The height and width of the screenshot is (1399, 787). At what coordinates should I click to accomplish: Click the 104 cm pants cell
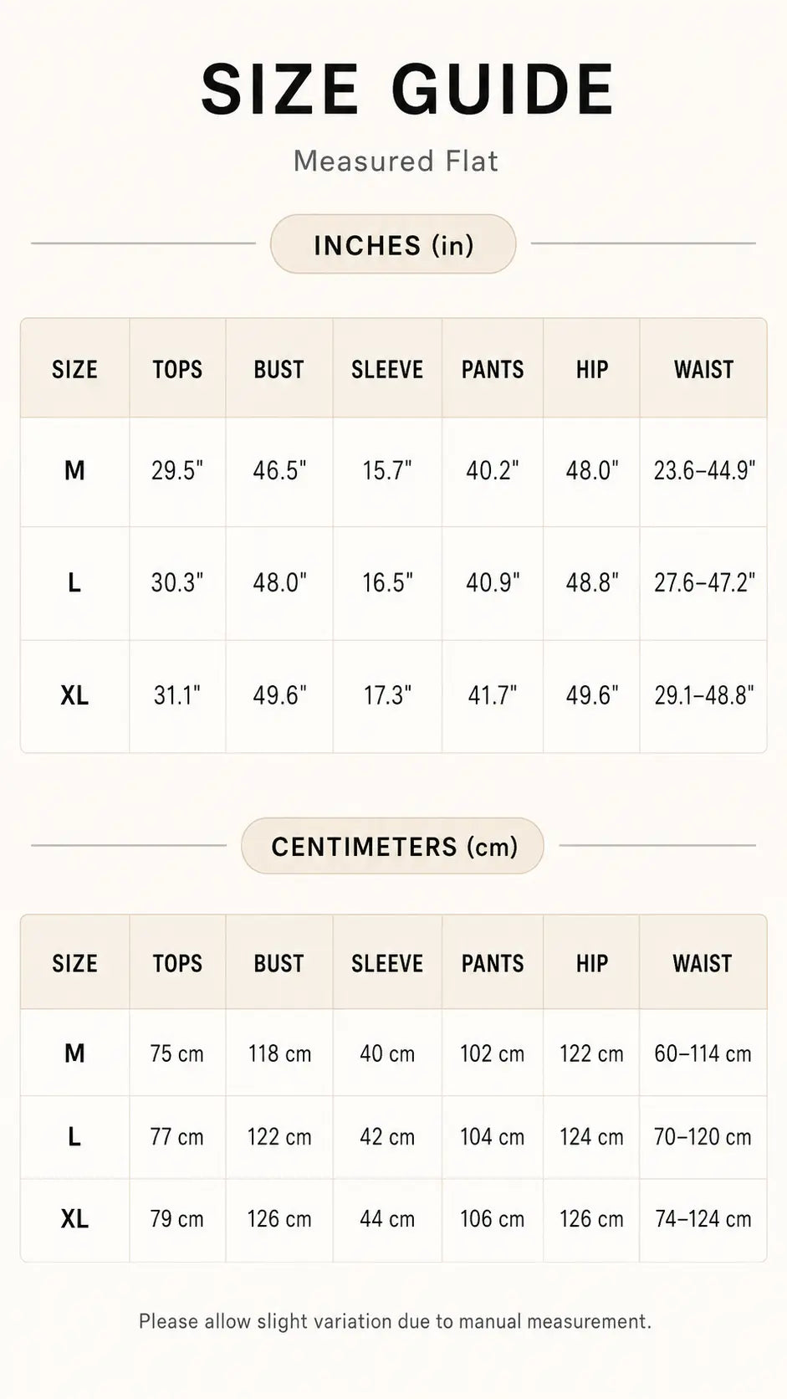(493, 1137)
